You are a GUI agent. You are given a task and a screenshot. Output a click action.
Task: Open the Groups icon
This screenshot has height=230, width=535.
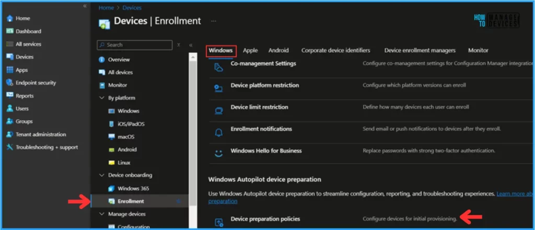click(9, 121)
